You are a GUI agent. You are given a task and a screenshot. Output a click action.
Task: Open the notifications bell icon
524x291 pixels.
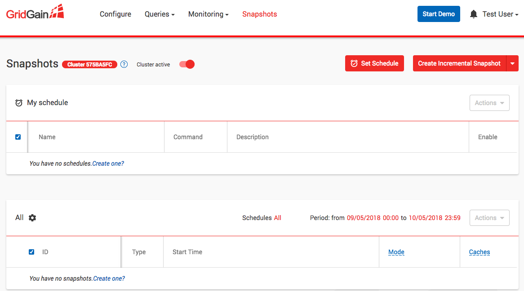point(473,14)
